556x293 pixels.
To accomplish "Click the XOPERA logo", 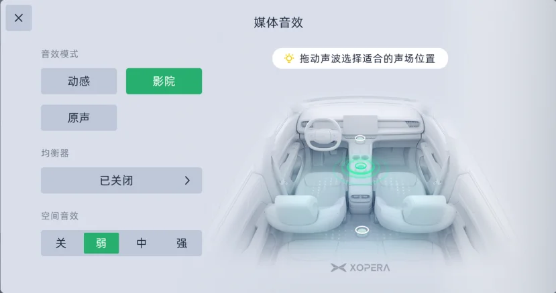I will pos(360,268).
